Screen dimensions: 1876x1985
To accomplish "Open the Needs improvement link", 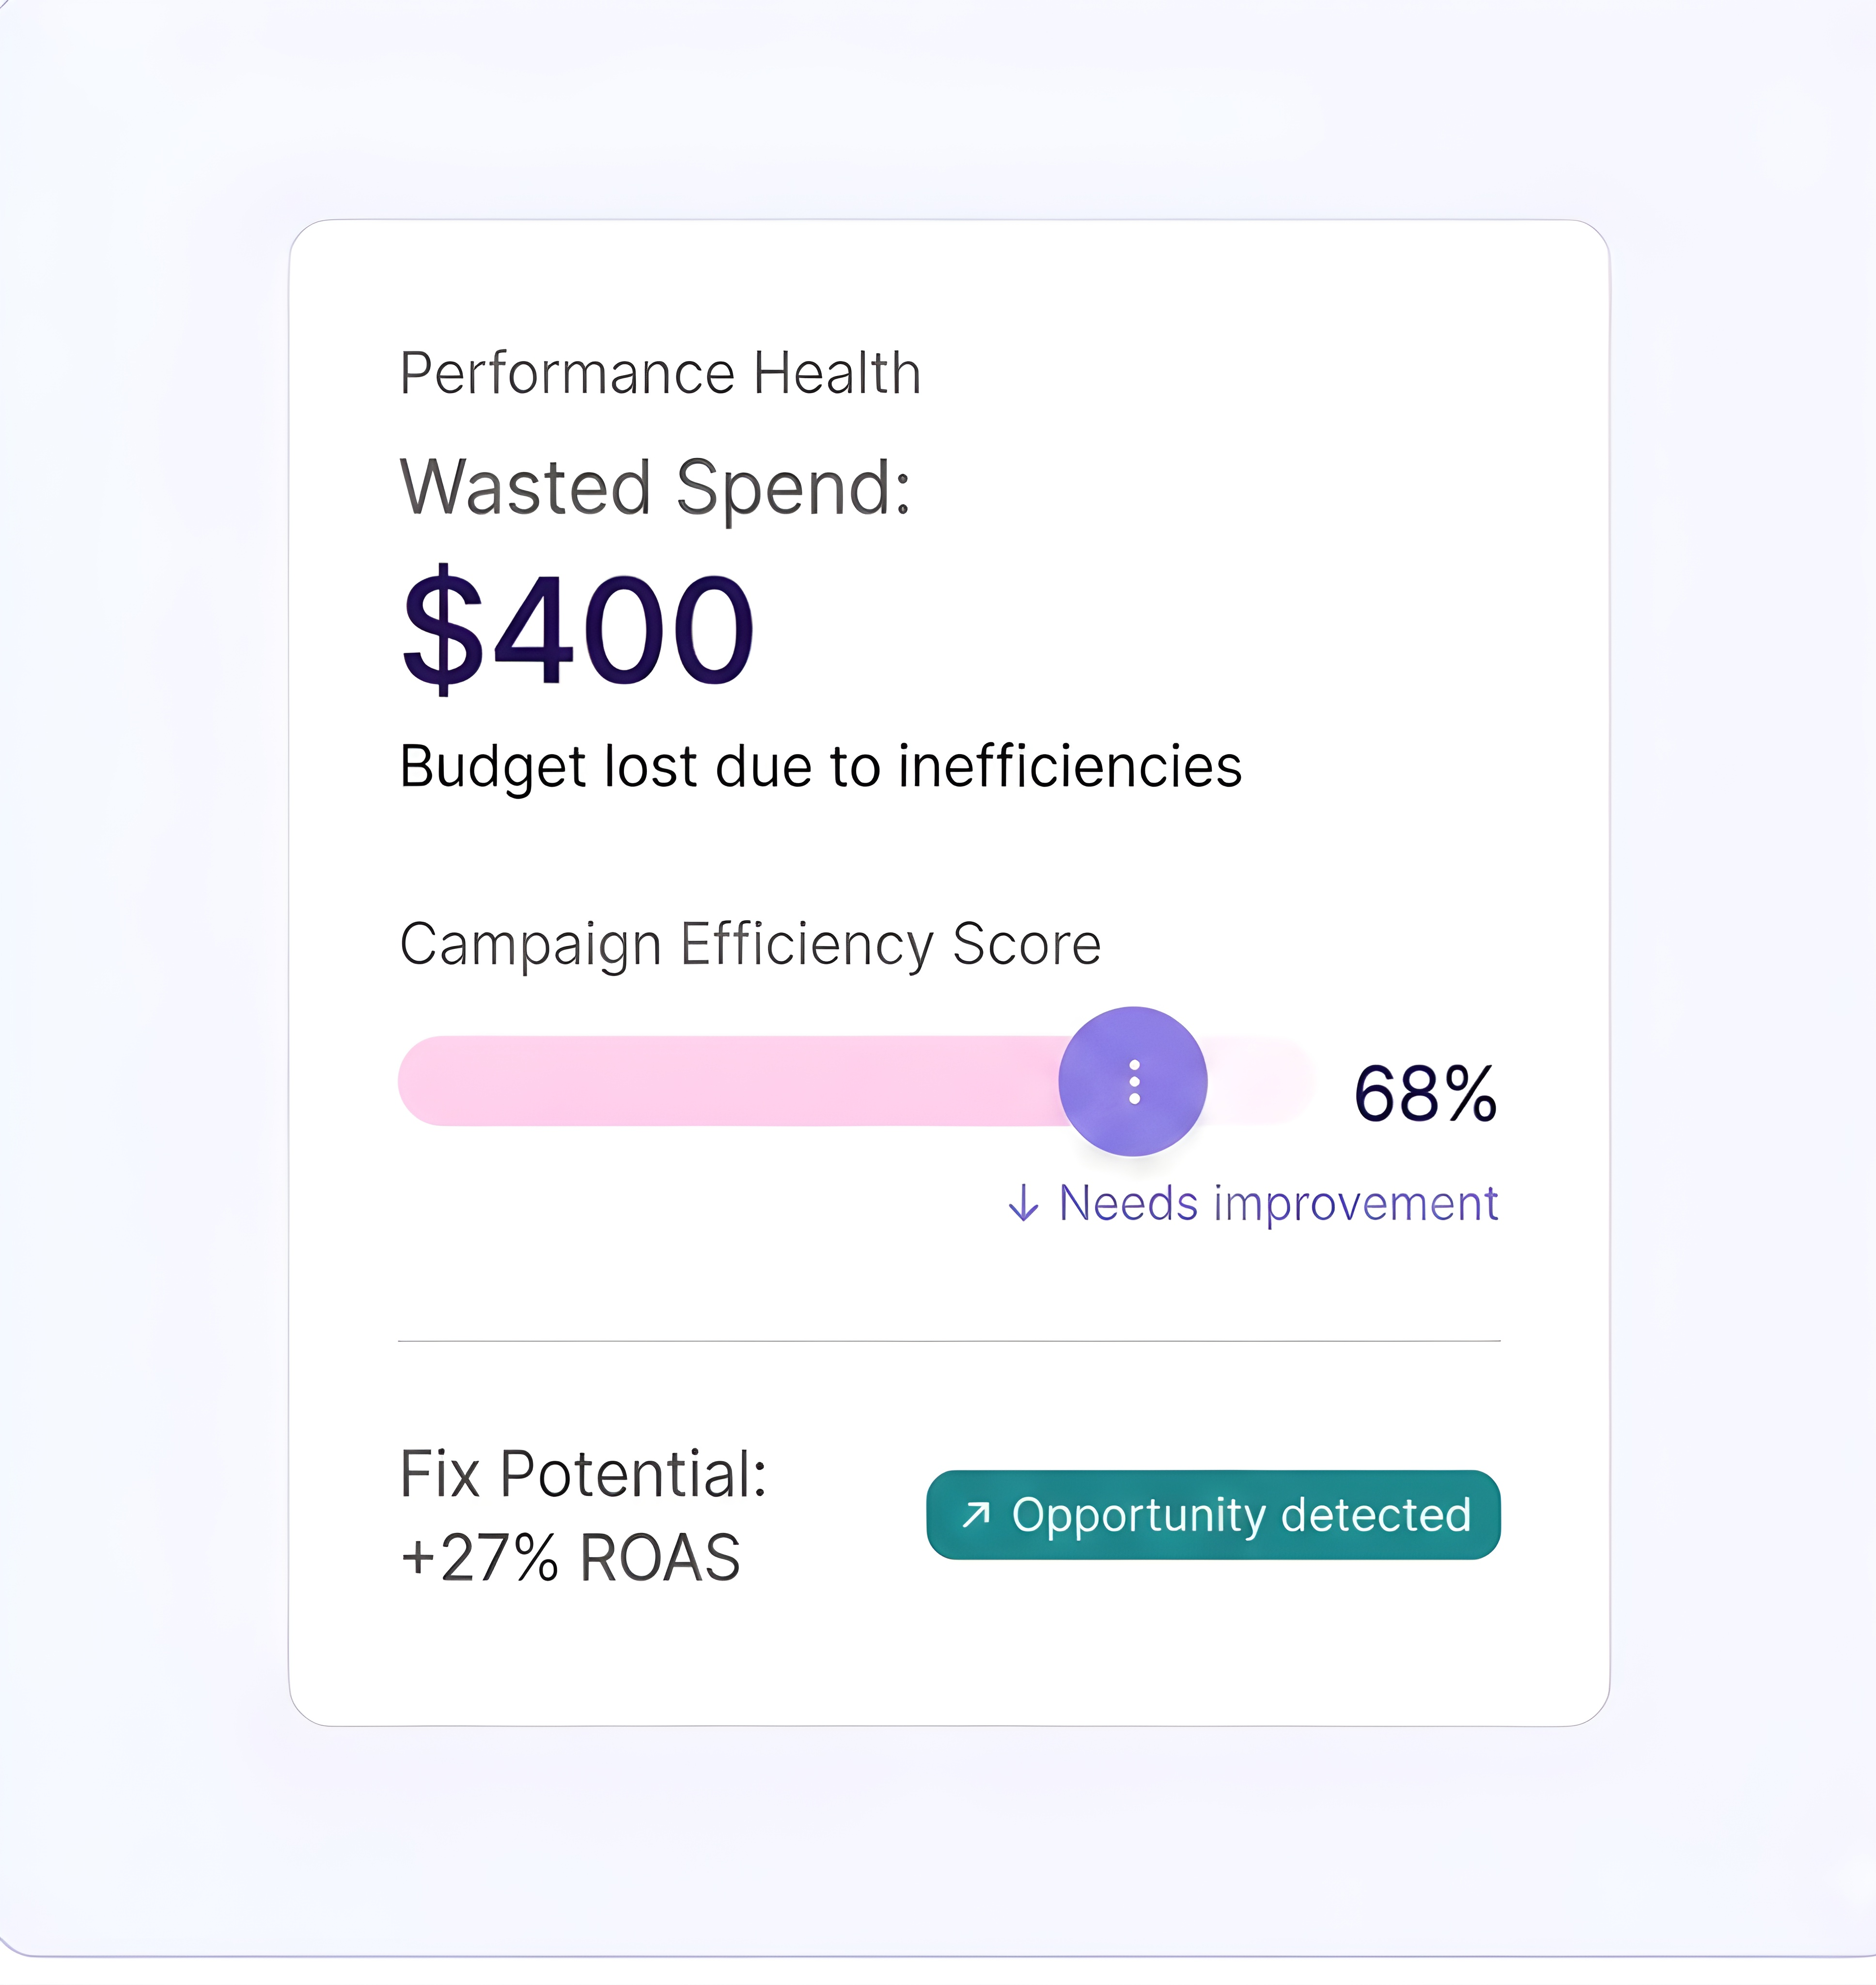I will click(1277, 1203).
